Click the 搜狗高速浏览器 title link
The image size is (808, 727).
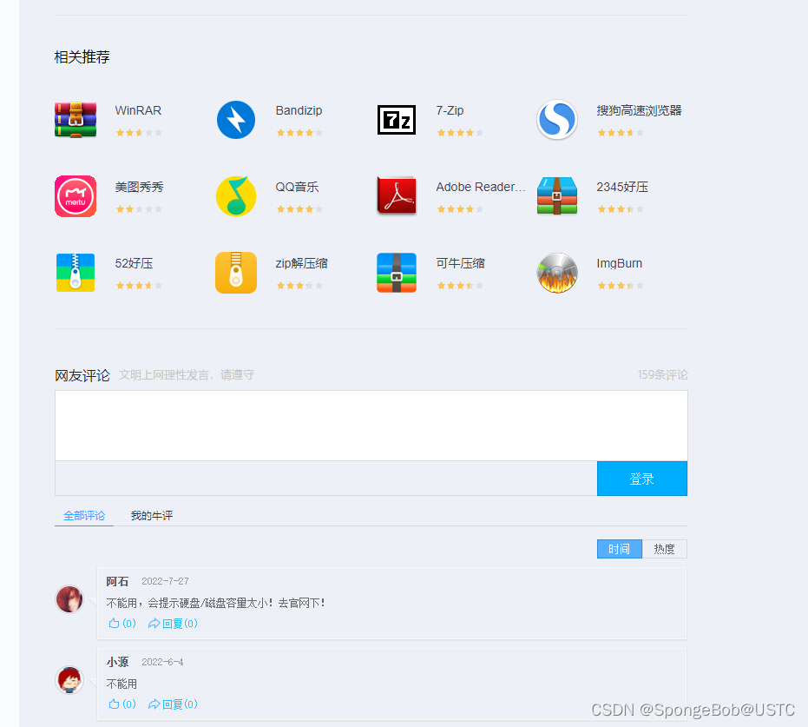639,110
